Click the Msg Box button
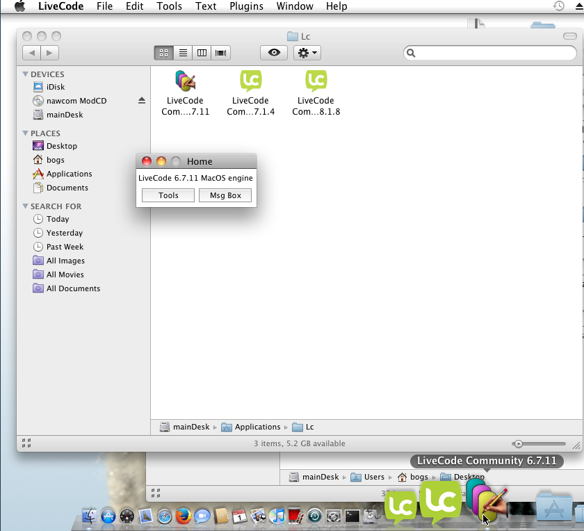 [x=225, y=196]
